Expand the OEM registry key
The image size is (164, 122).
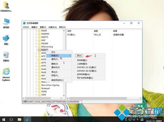pyautogui.click(x=36, y=95)
